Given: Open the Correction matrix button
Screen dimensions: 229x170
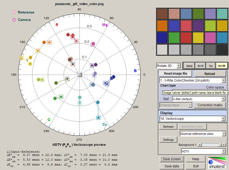Looking at the screenshot, I should click(210, 105).
